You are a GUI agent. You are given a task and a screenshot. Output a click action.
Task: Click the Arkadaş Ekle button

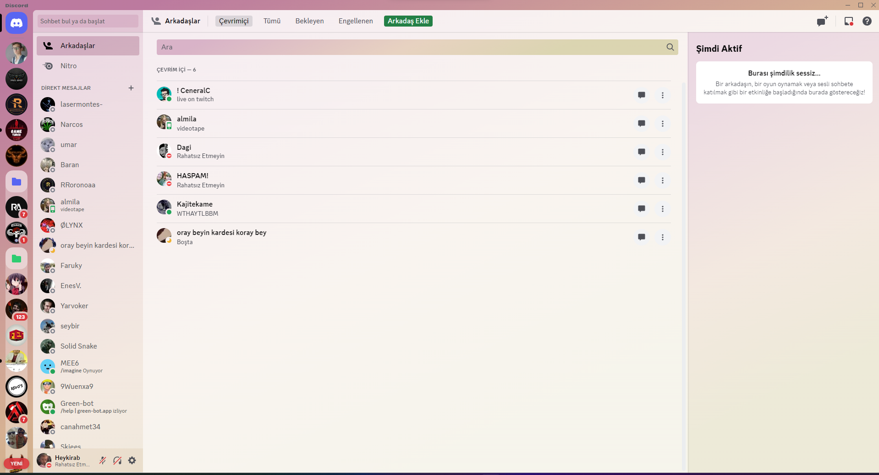pyautogui.click(x=408, y=21)
